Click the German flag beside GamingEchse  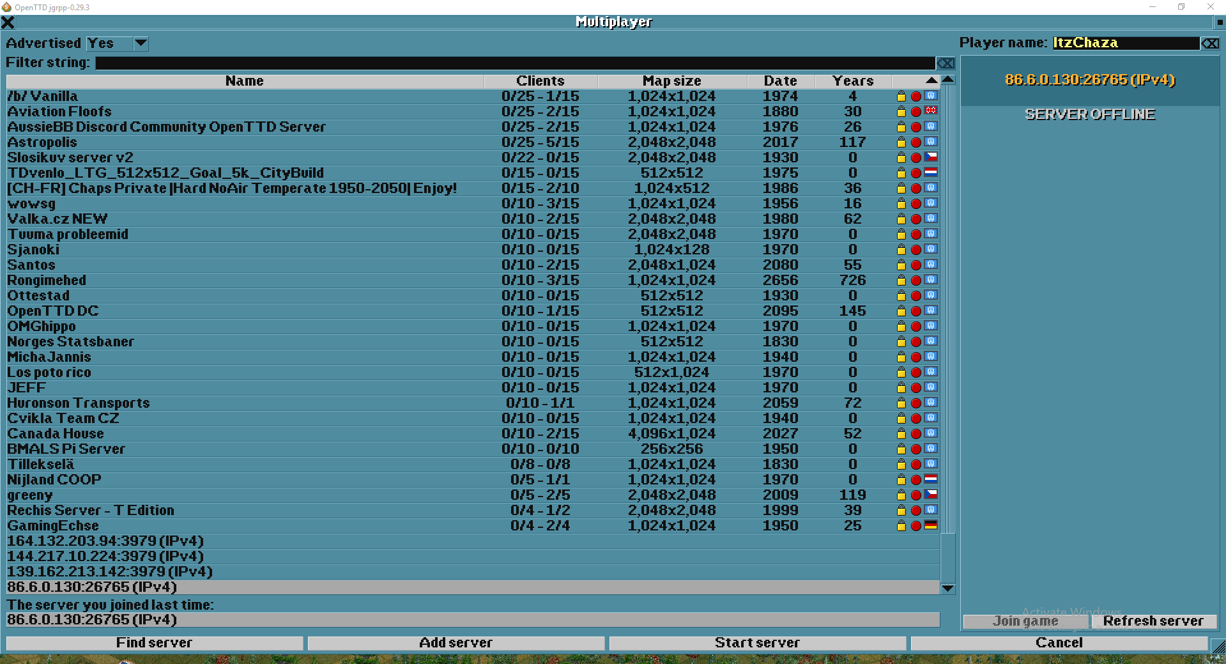(931, 525)
